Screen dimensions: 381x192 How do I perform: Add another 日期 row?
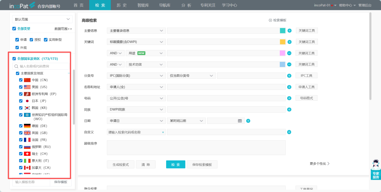pos(248,121)
